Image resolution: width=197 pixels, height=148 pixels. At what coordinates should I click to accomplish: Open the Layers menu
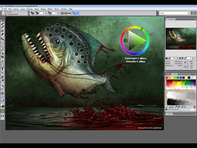(x=22, y=9)
